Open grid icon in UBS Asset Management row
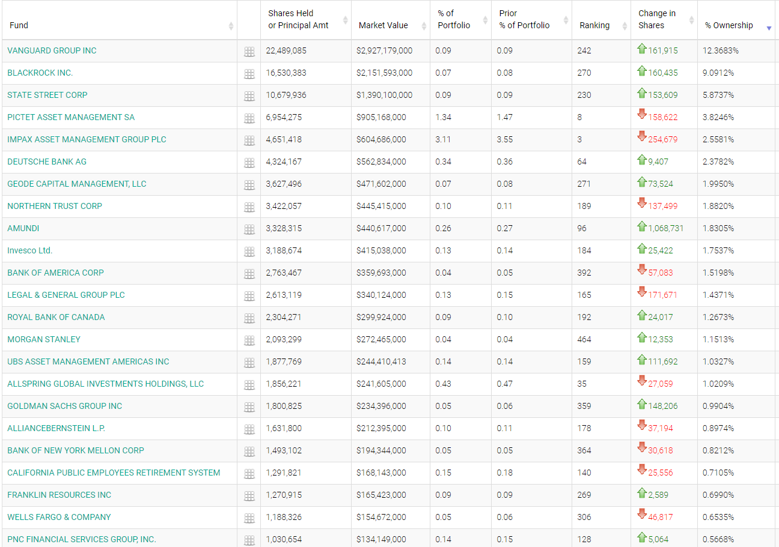 [x=249, y=363]
